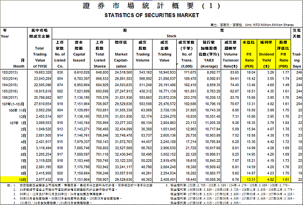The height and width of the screenshot is (205, 303).
Task: Click the cell '23,043,284'
Action: (43, 79)
